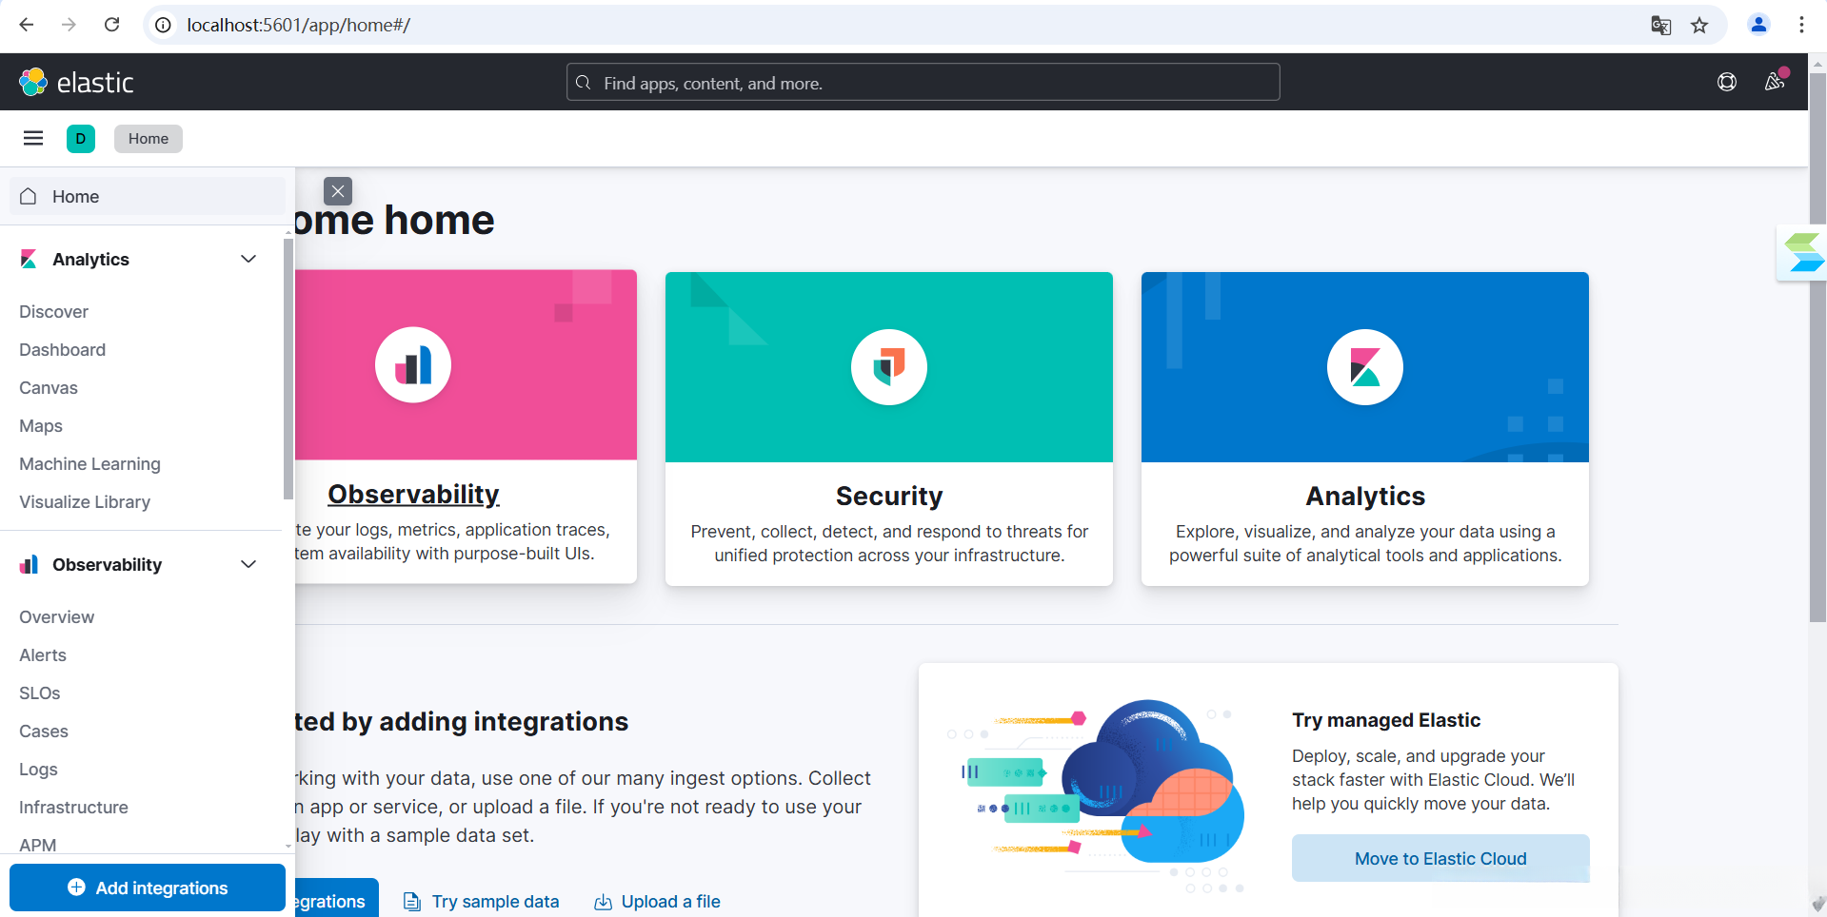
Task: Collapse the Observability section chevron
Action: tap(248, 565)
